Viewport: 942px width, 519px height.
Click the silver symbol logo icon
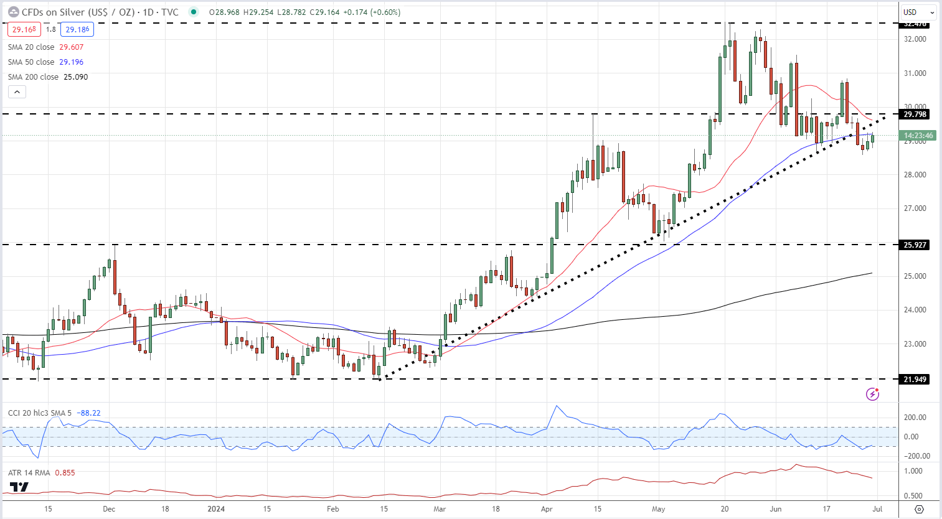pos(14,12)
